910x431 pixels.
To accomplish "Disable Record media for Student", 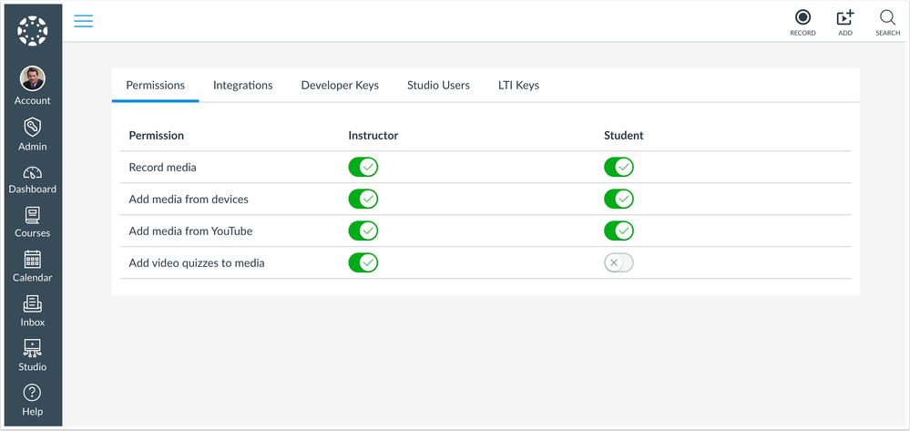I will [x=619, y=168].
